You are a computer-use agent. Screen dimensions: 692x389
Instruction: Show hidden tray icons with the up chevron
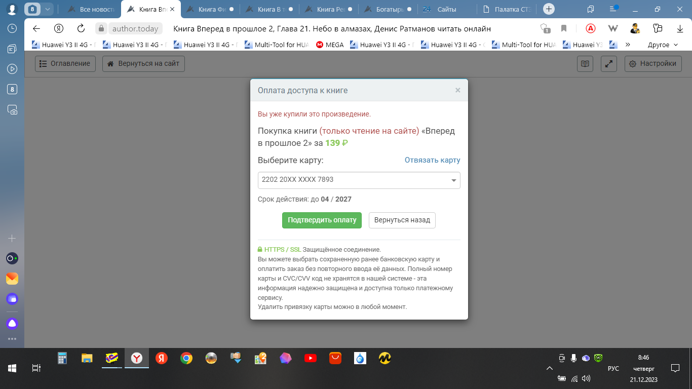(549, 368)
